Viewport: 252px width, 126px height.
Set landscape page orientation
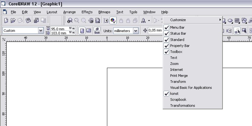(89, 31)
